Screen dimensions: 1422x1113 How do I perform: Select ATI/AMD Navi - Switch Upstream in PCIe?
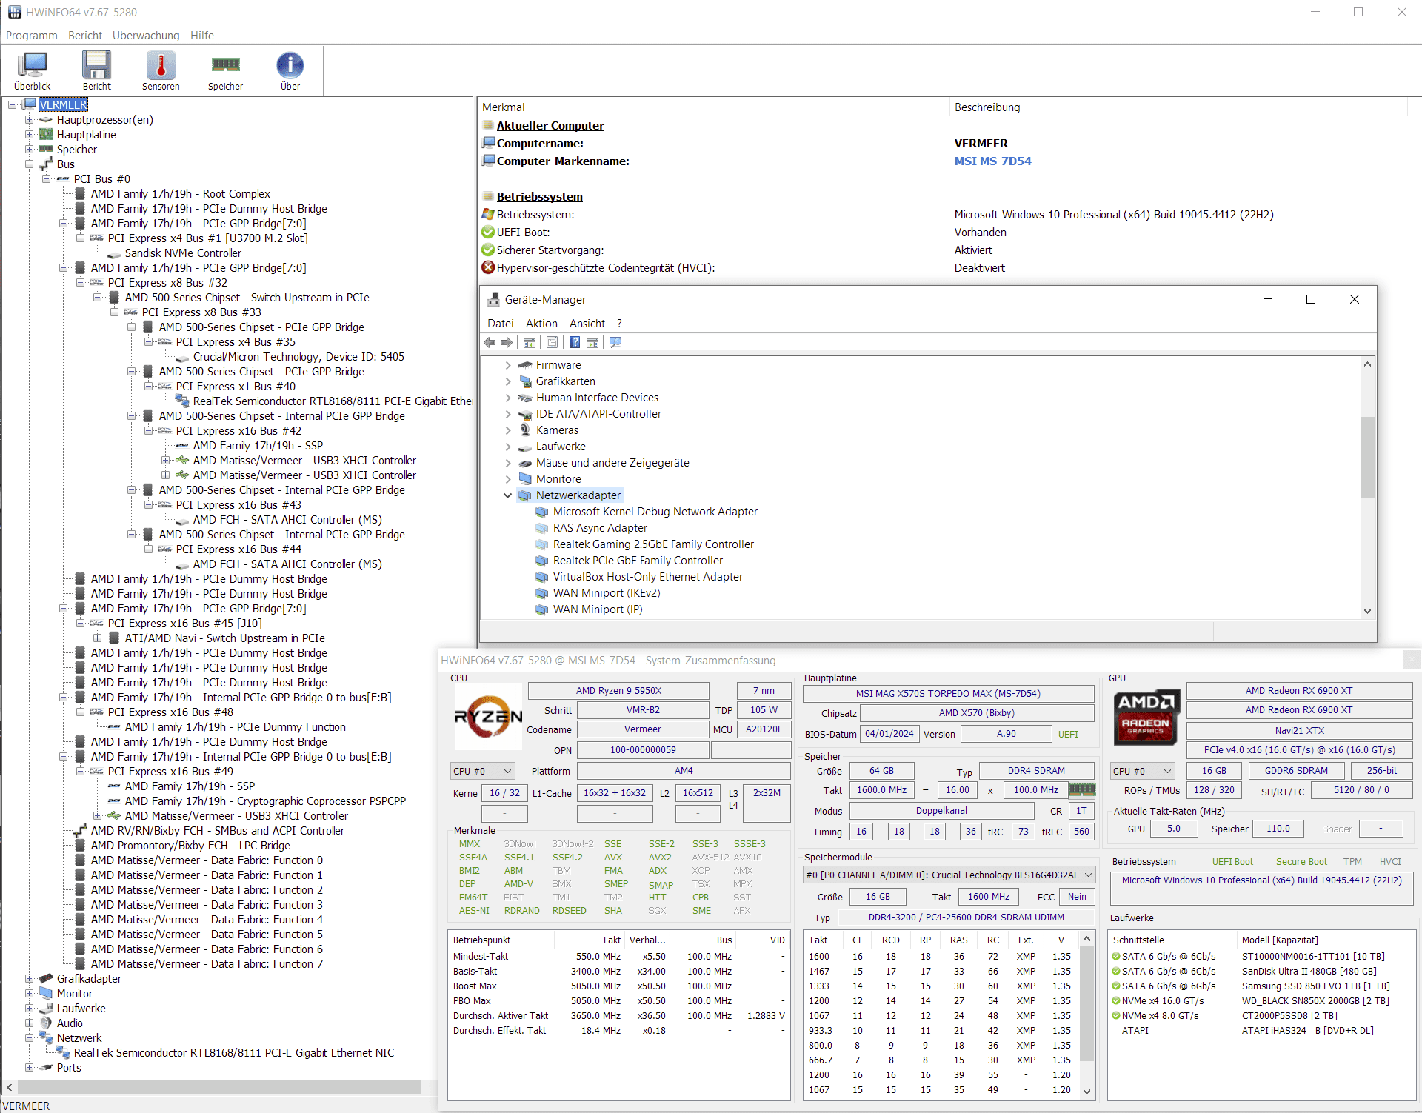click(x=224, y=638)
